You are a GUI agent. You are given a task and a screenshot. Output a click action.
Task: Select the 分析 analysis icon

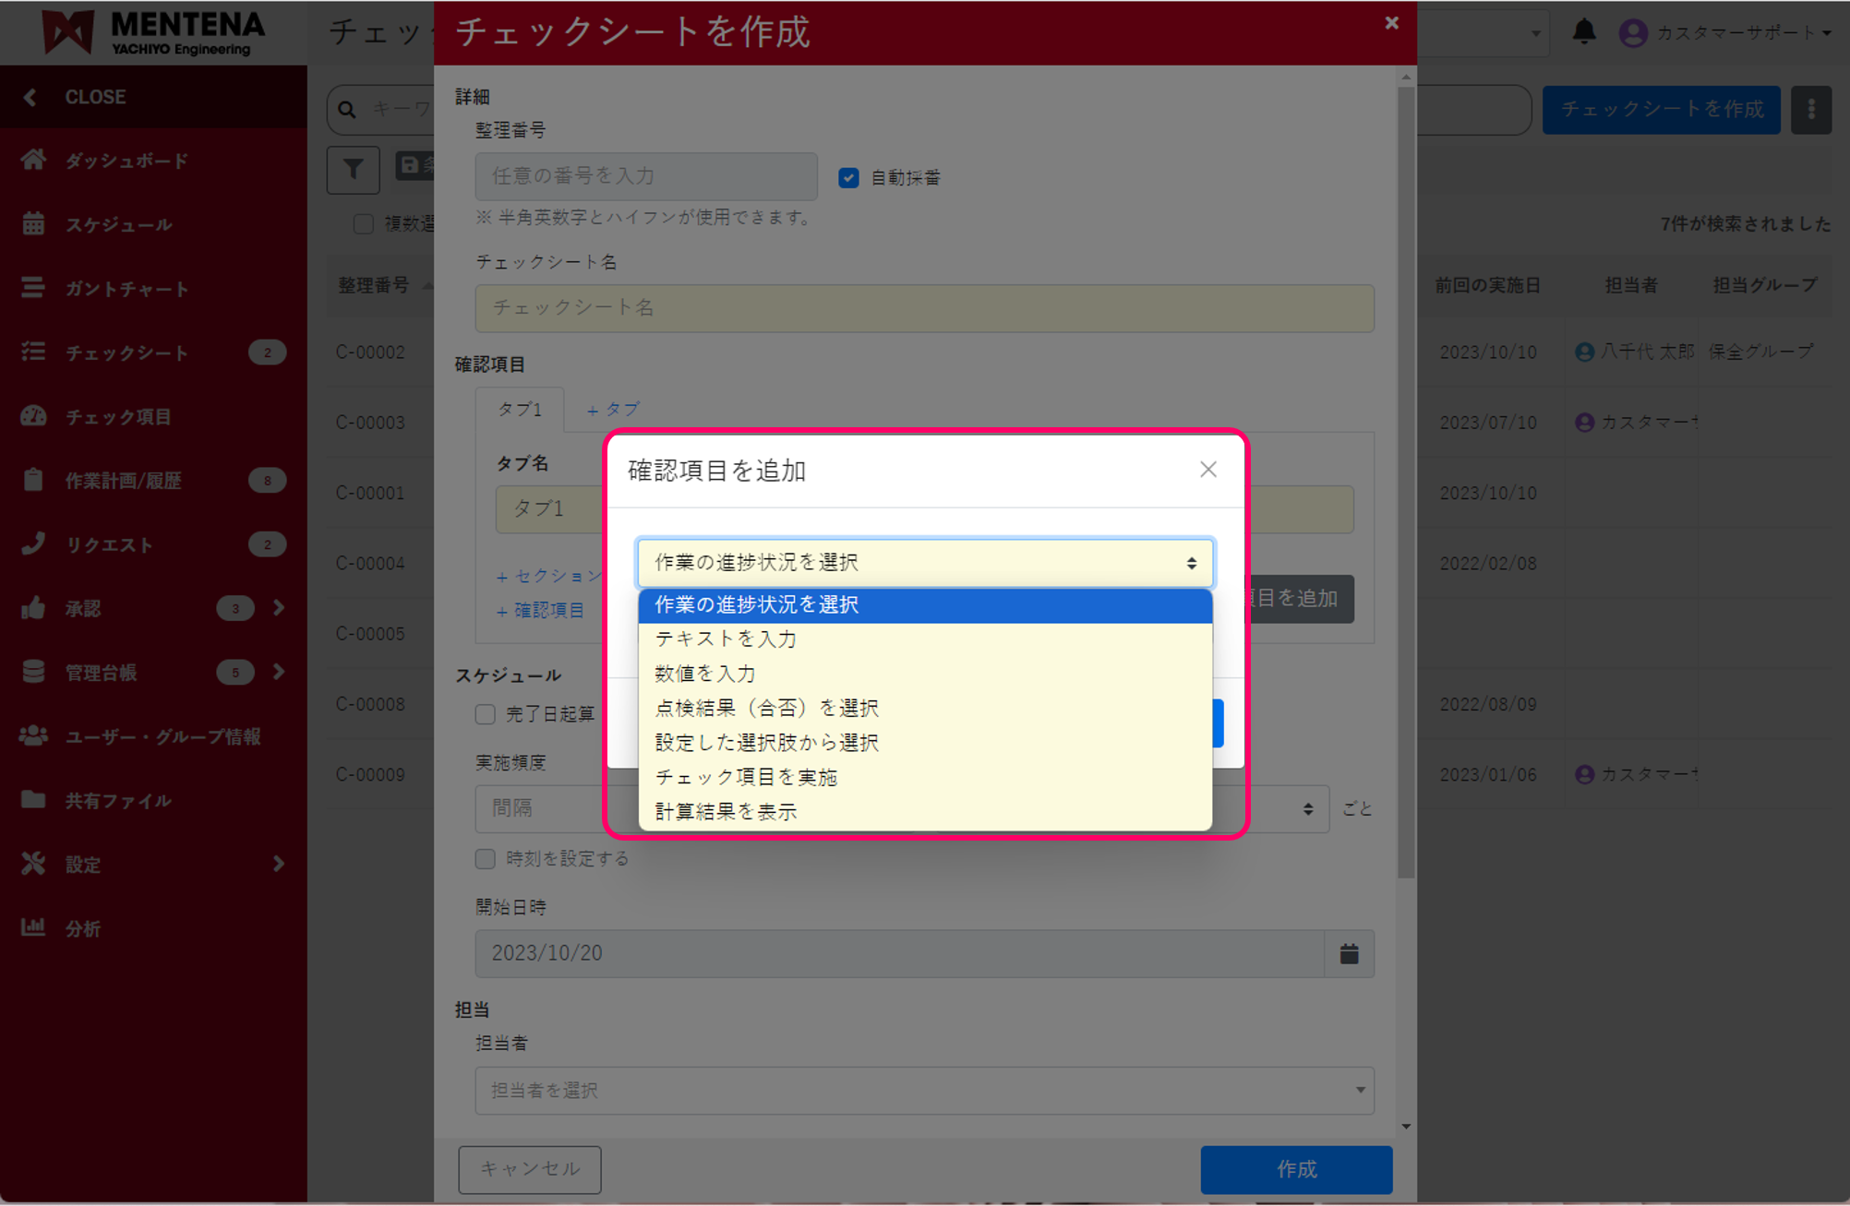[x=33, y=928]
